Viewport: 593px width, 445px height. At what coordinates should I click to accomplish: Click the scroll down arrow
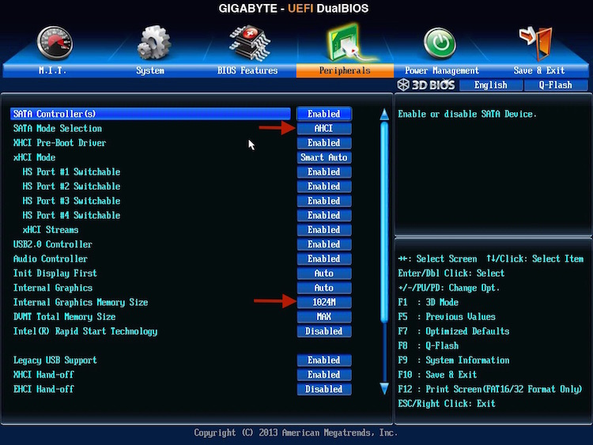coord(384,388)
